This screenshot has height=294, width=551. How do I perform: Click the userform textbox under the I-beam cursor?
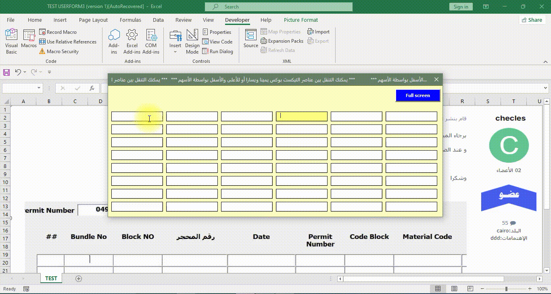click(137, 116)
